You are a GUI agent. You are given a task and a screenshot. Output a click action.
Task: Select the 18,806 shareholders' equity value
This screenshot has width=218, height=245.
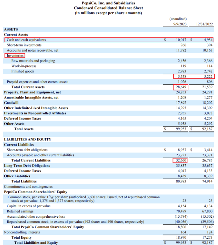[181, 227]
